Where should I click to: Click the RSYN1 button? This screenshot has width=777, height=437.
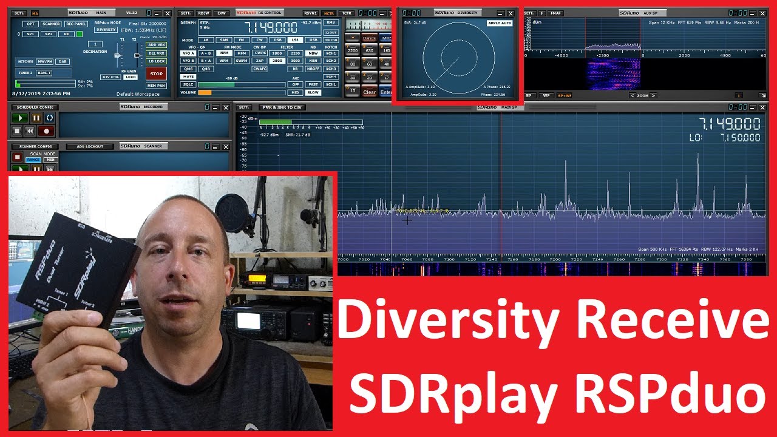(x=311, y=13)
